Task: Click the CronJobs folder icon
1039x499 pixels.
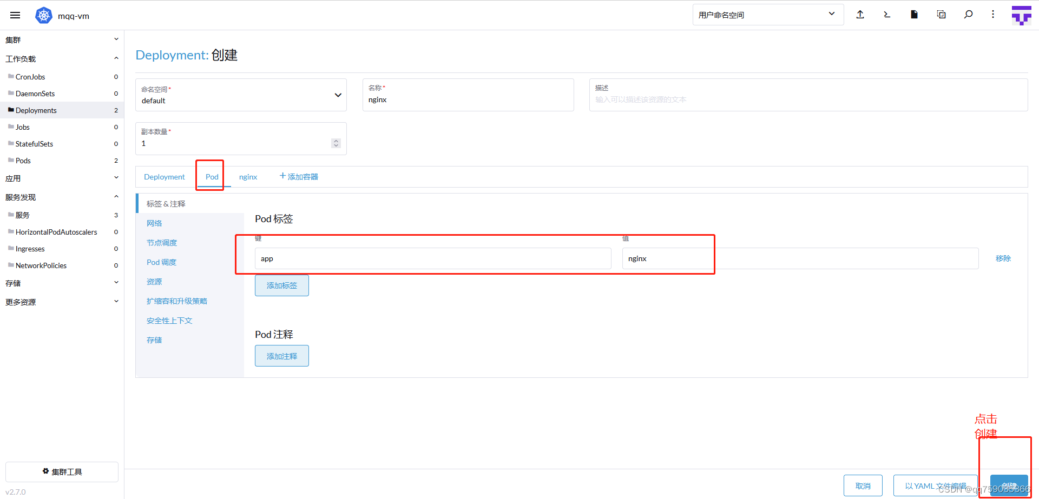Action: pos(11,76)
